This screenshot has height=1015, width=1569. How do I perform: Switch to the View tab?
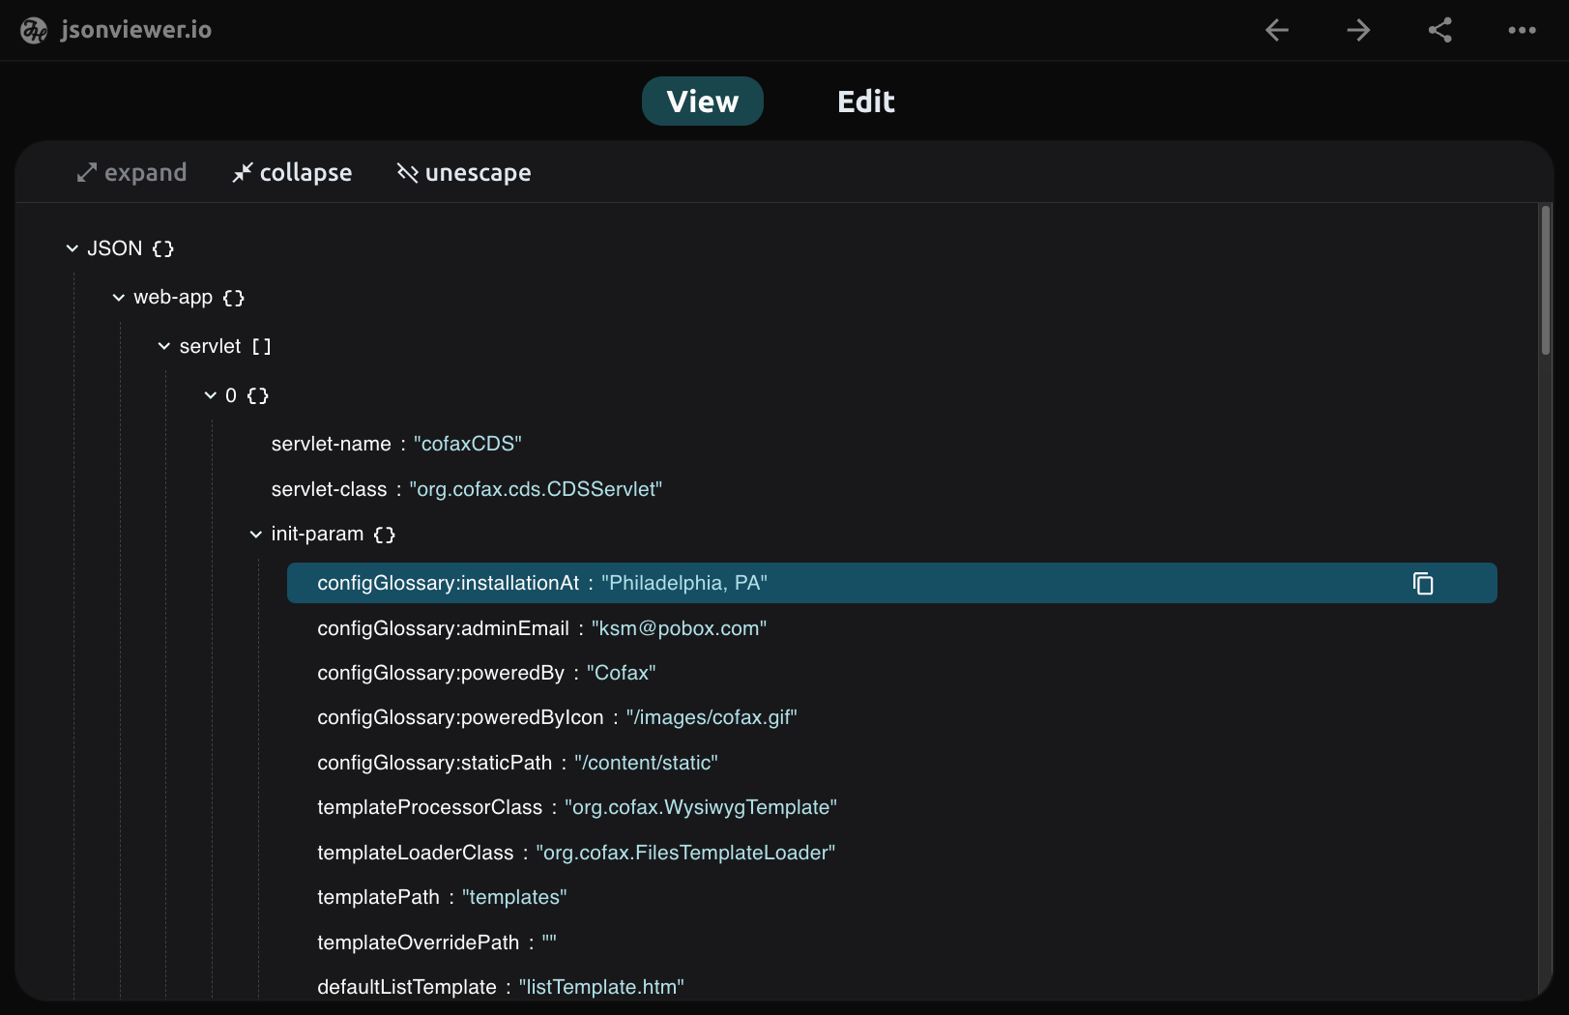click(703, 101)
